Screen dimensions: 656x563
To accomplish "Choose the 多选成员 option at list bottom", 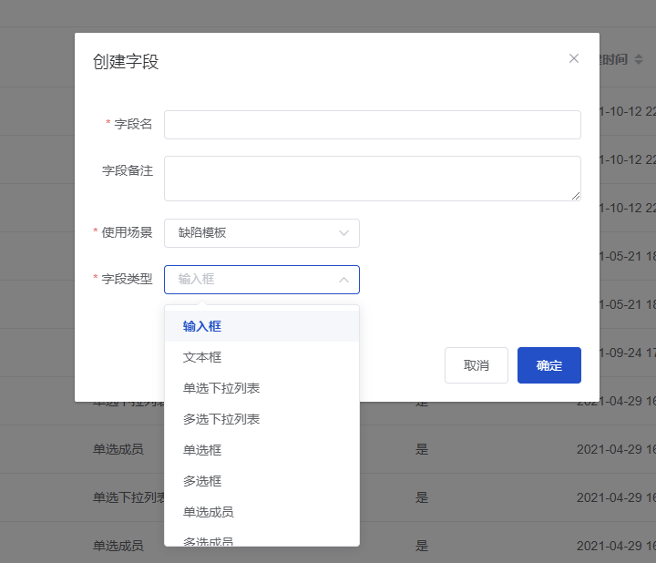I will [209, 540].
